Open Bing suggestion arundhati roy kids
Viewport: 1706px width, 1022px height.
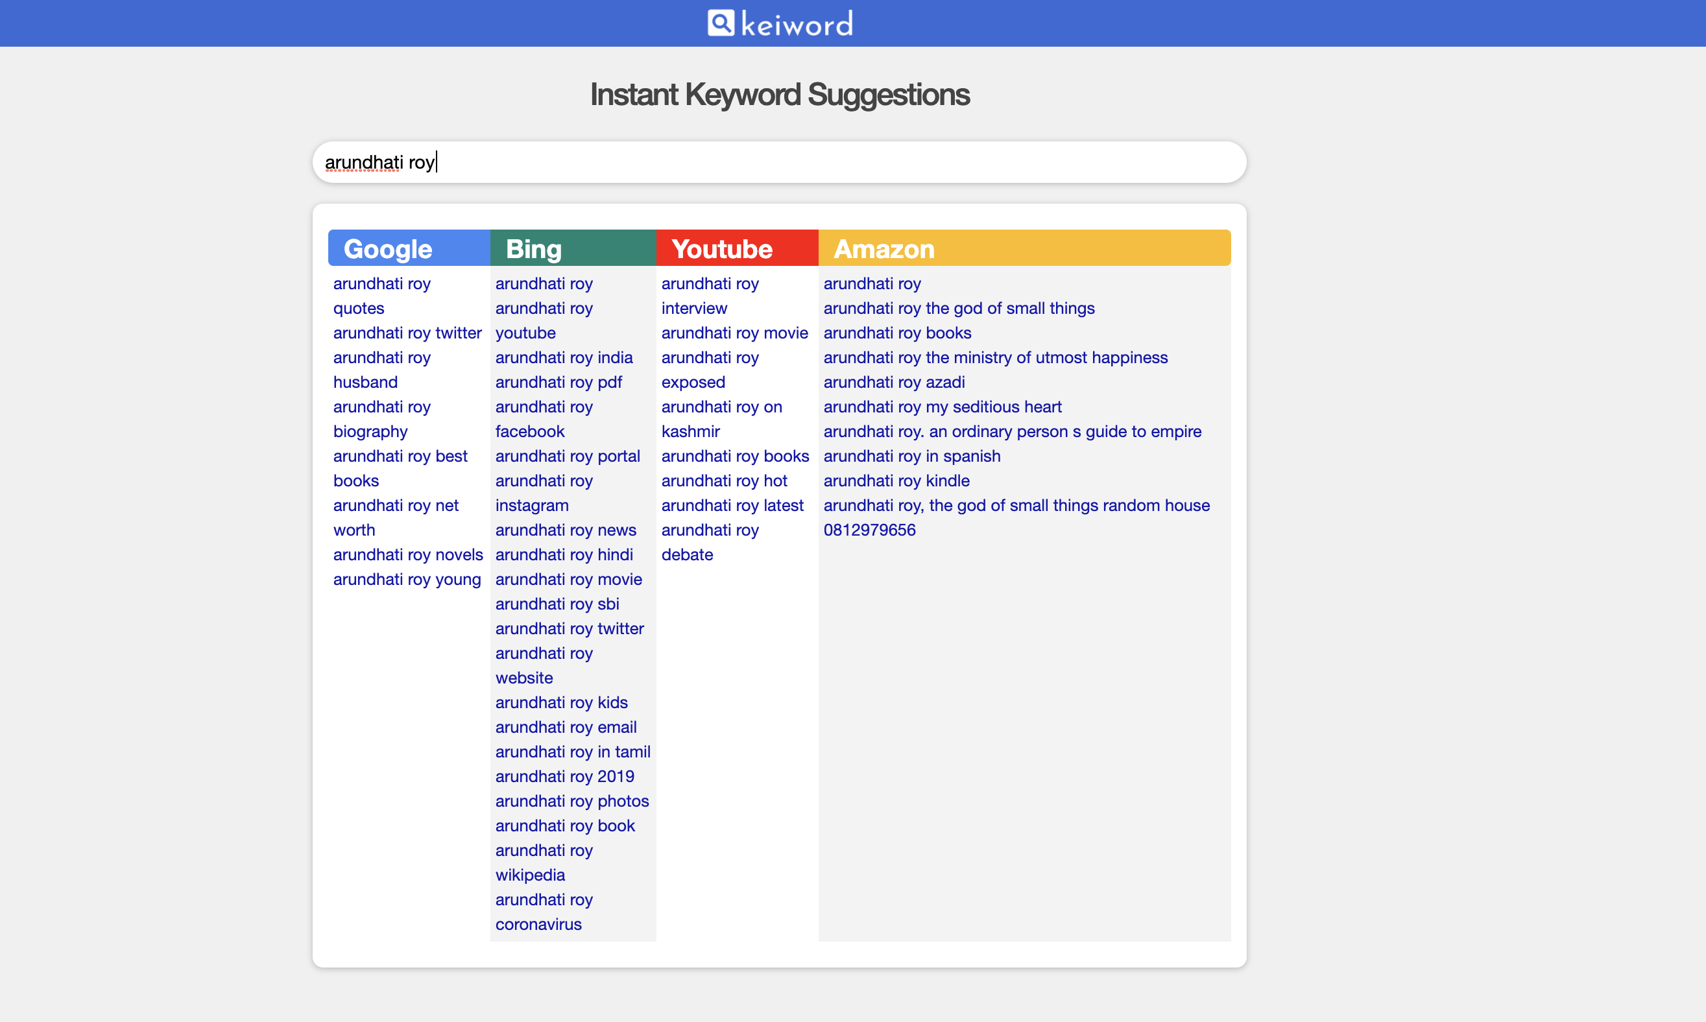coord(561,703)
